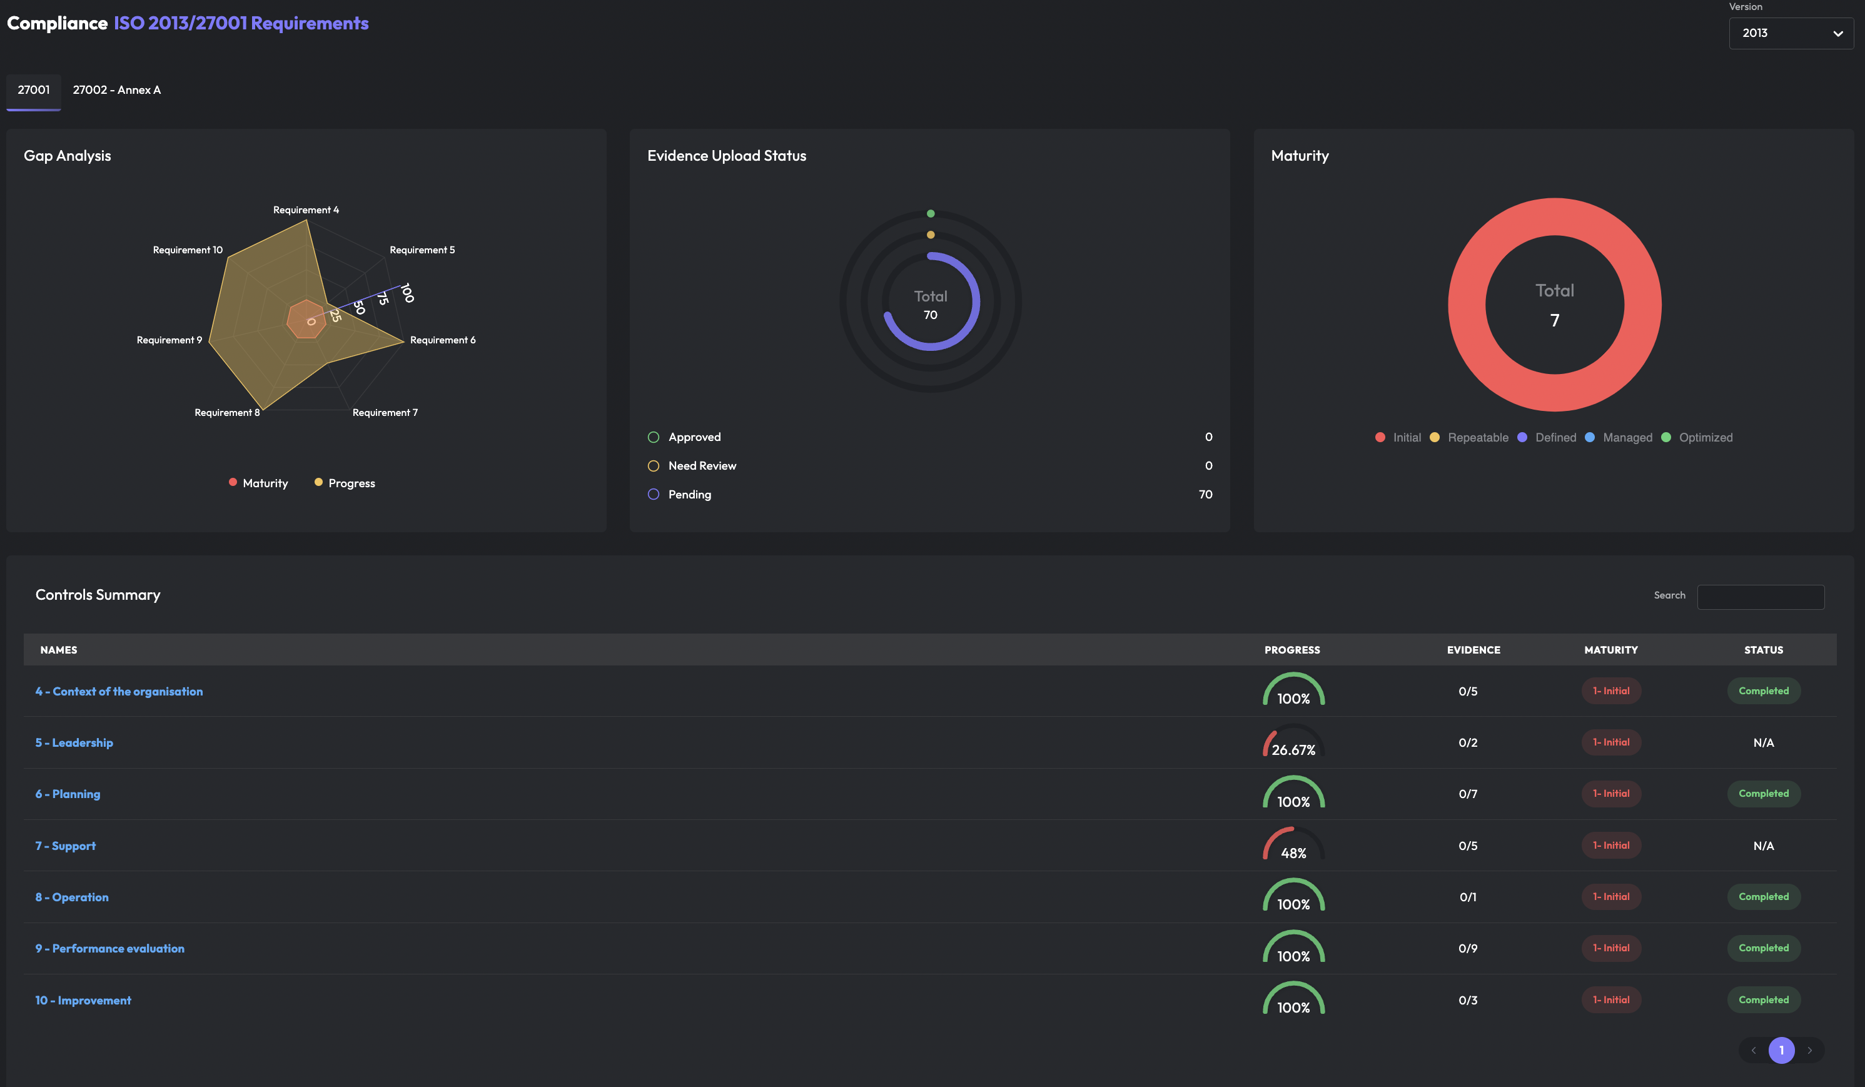Click the Completed badge for Planning
Screen dimensions: 1865x1087
click(x=1764, y=793)
